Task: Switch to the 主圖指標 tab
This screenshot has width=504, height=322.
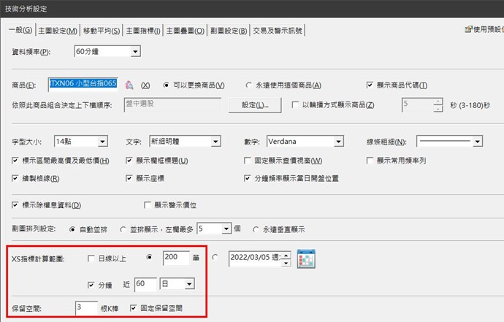Action: click(143, 31)
